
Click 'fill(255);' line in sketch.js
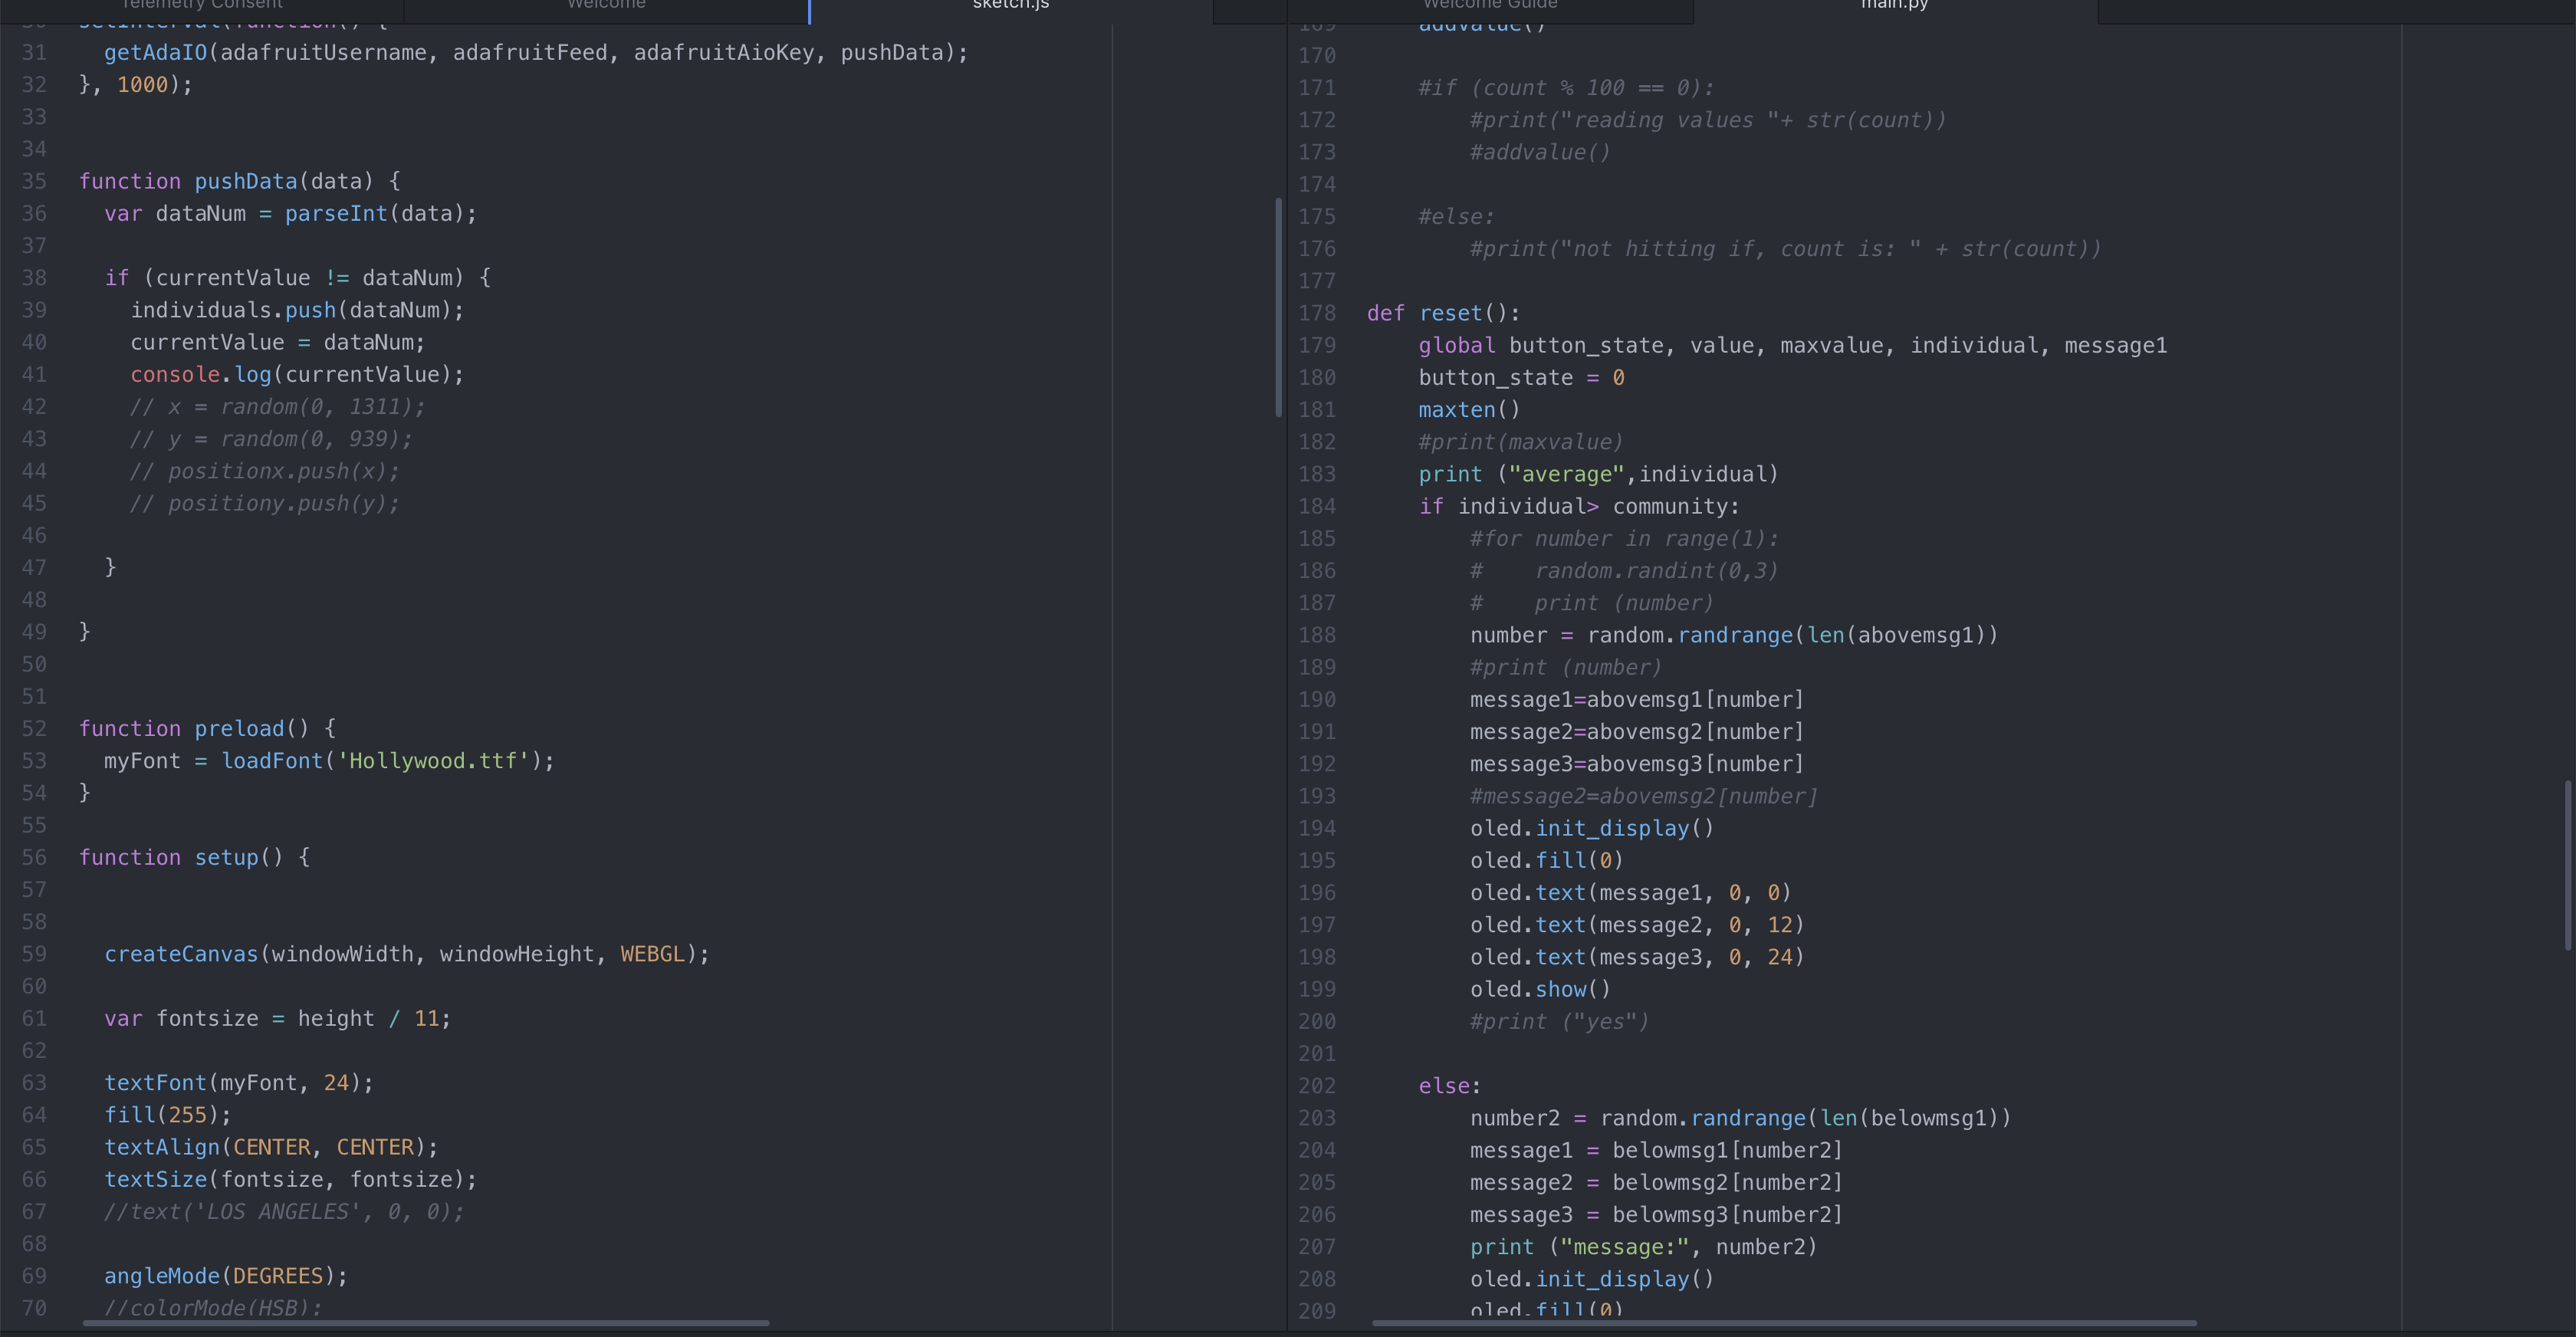pos(168,1115)
